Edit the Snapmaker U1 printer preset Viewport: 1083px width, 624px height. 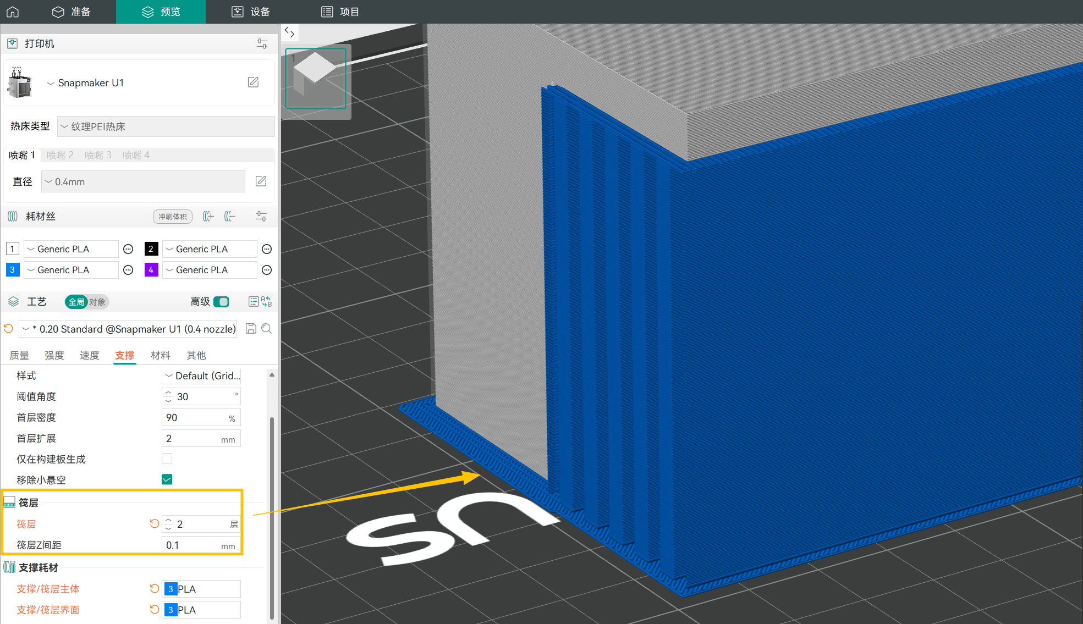(x=253, y=82)
